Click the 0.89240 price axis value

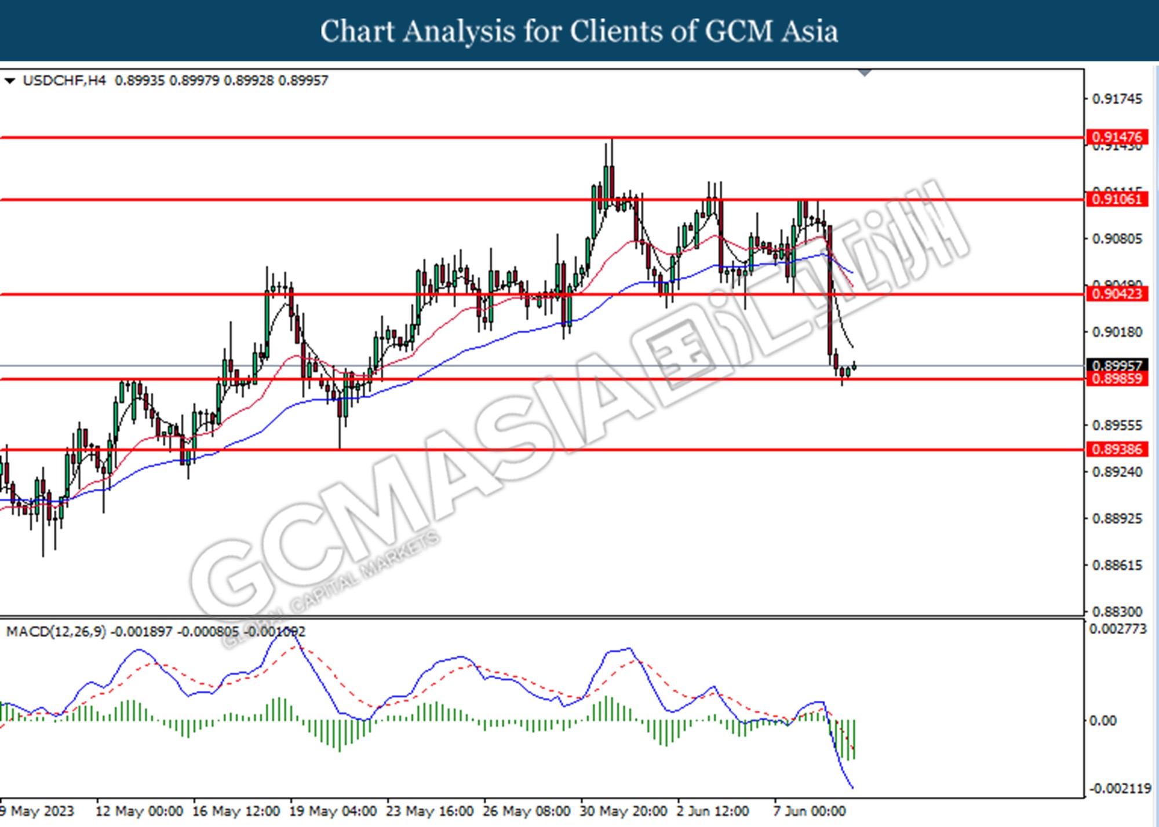coord(1117,472)
